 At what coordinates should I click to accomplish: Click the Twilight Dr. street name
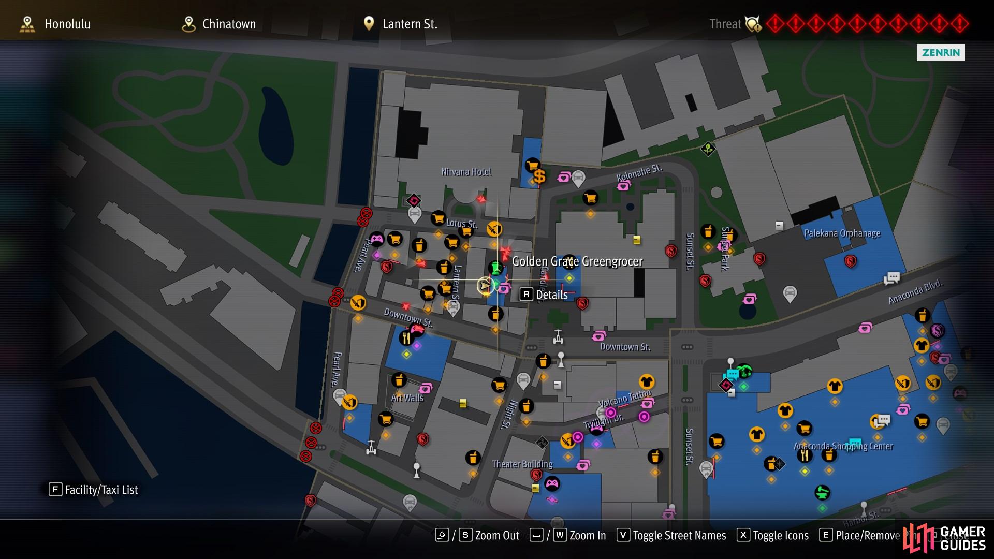[604, 421]
